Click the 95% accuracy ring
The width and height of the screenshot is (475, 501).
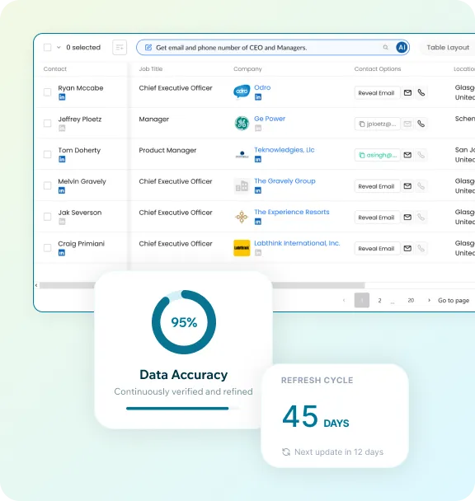[x=184, y=322]
